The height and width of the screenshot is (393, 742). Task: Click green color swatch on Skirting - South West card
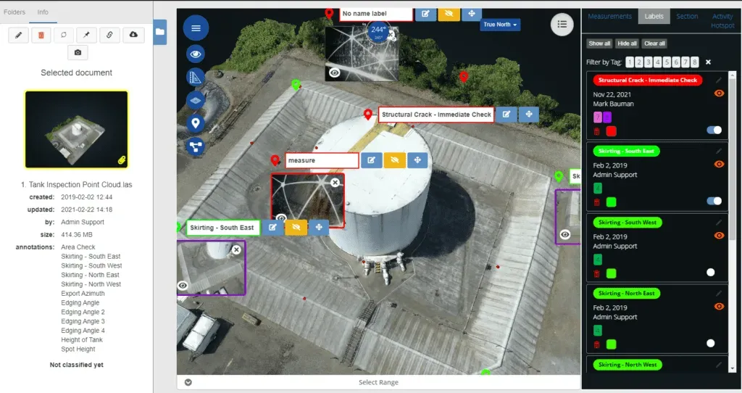612,273
